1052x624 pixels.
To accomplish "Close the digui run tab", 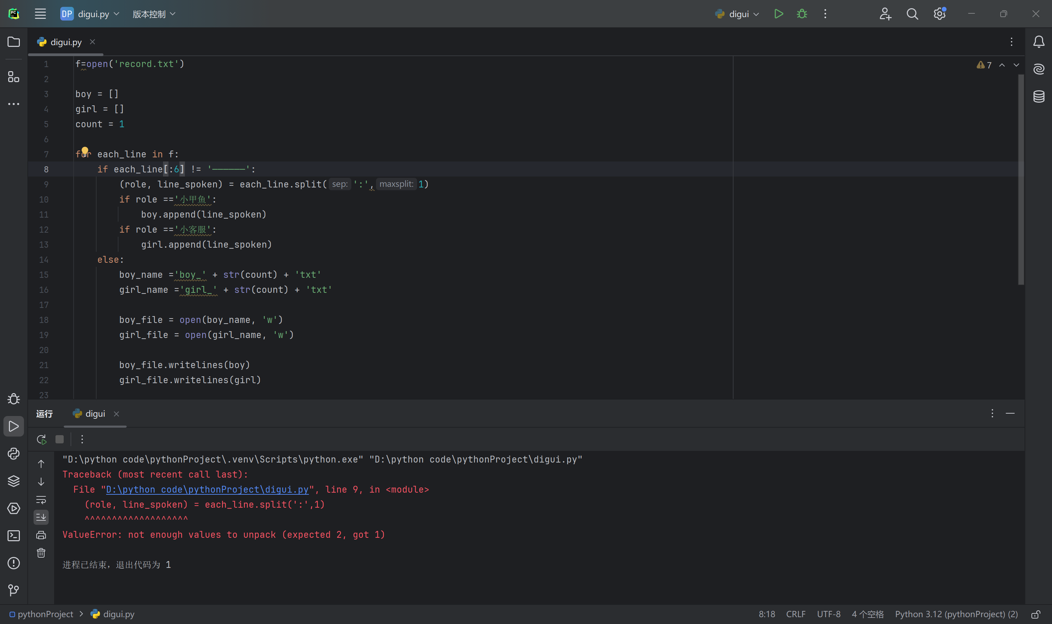I will click(x=116, y=414).
